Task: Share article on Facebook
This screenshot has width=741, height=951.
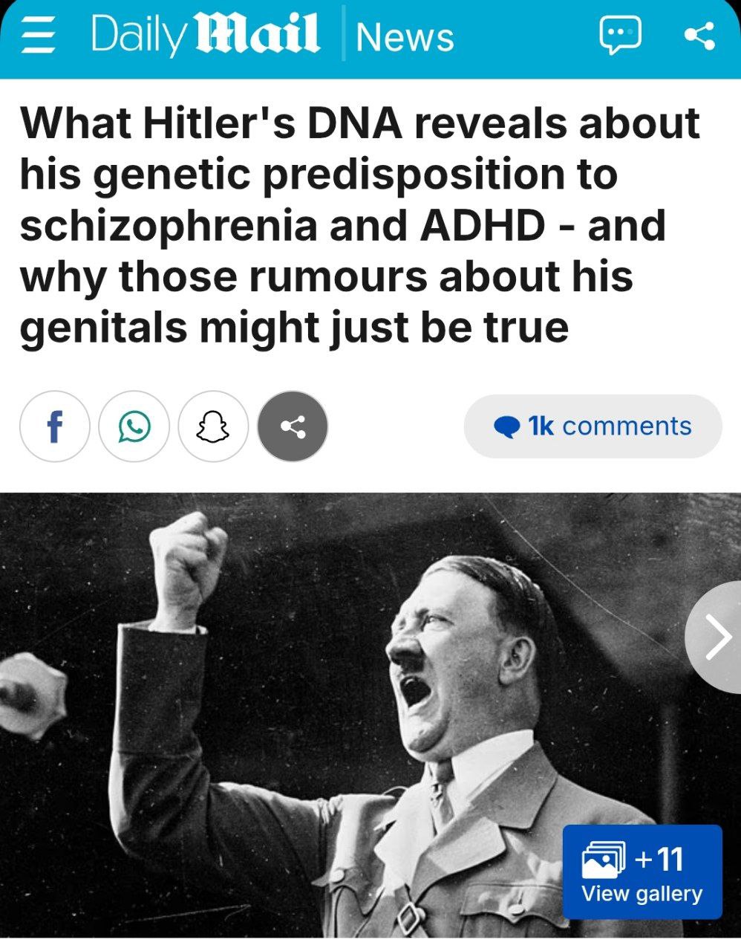Action: point(54,426)
